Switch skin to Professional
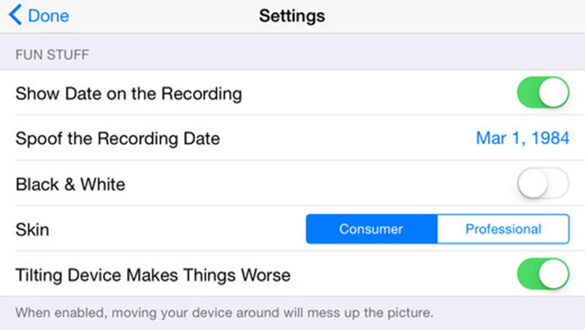Viewport: 585px width, 330px height. coord(503,229)
